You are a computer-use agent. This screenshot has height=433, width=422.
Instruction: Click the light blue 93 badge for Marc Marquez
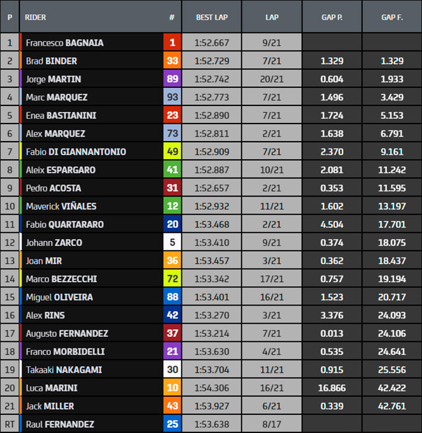pyautogui.click(x=172, y=97)
